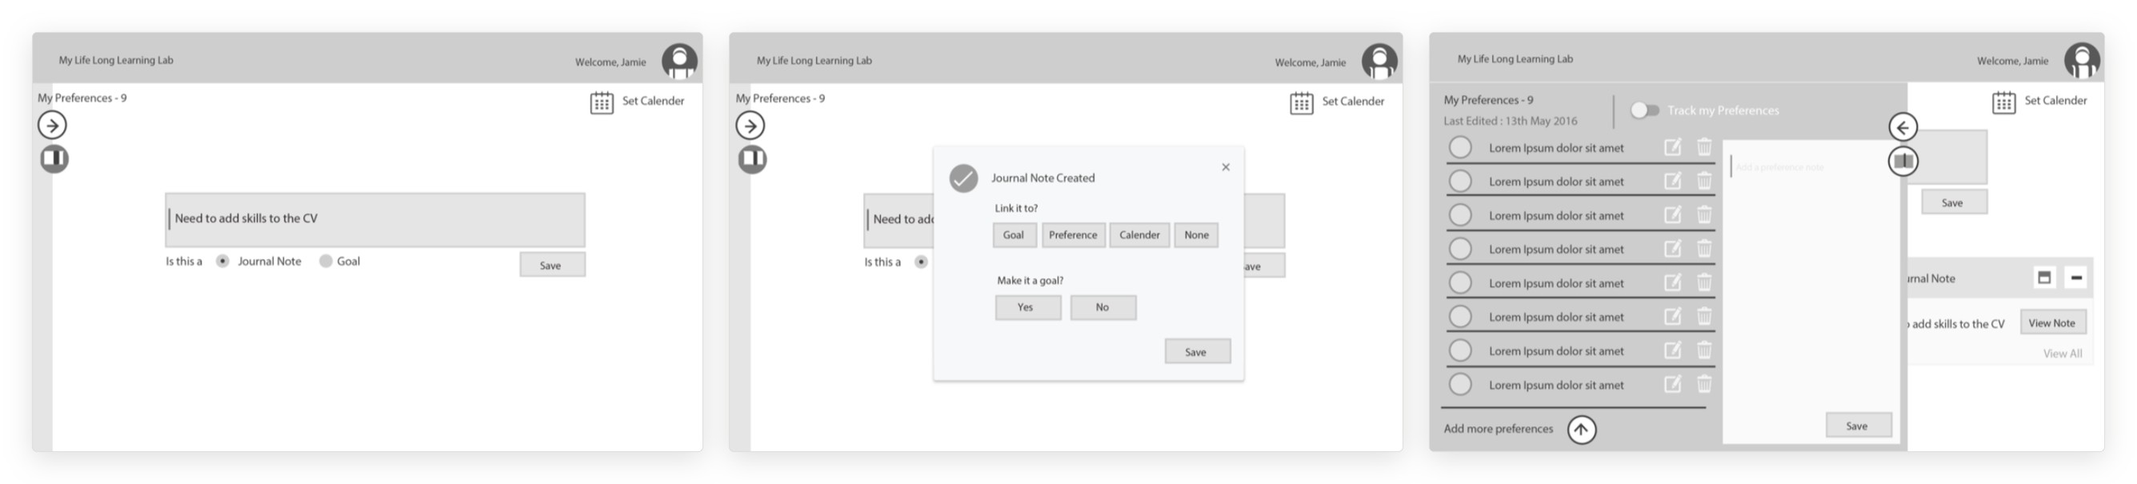The height and width of the screenshot is (484, 2137).
Task: Select the last Lorem Ipsum preference radio circle
Action: coord(1460,384)
